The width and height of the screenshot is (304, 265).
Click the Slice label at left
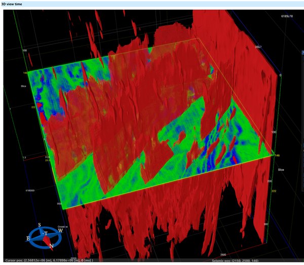coord(23,86)
